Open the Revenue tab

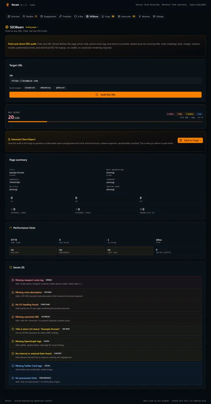(144, 16)
